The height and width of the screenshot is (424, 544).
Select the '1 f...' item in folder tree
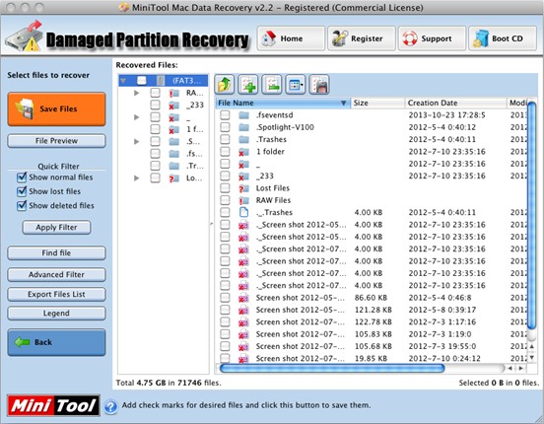(195, 129)
